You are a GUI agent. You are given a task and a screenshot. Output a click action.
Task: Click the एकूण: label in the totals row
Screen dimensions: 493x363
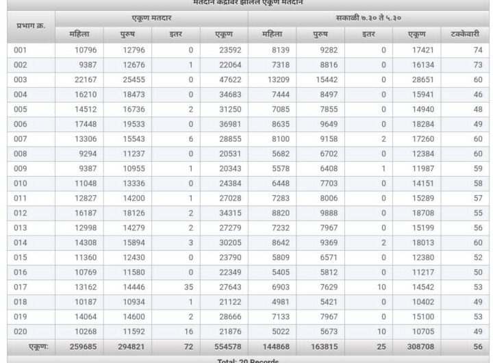click(x=38, y=347)
